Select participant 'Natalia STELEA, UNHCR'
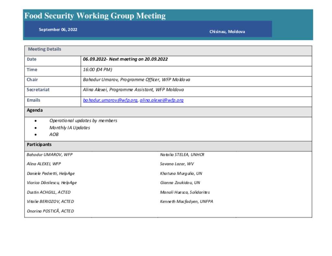The image size is (332, 256). pos(182,155)
